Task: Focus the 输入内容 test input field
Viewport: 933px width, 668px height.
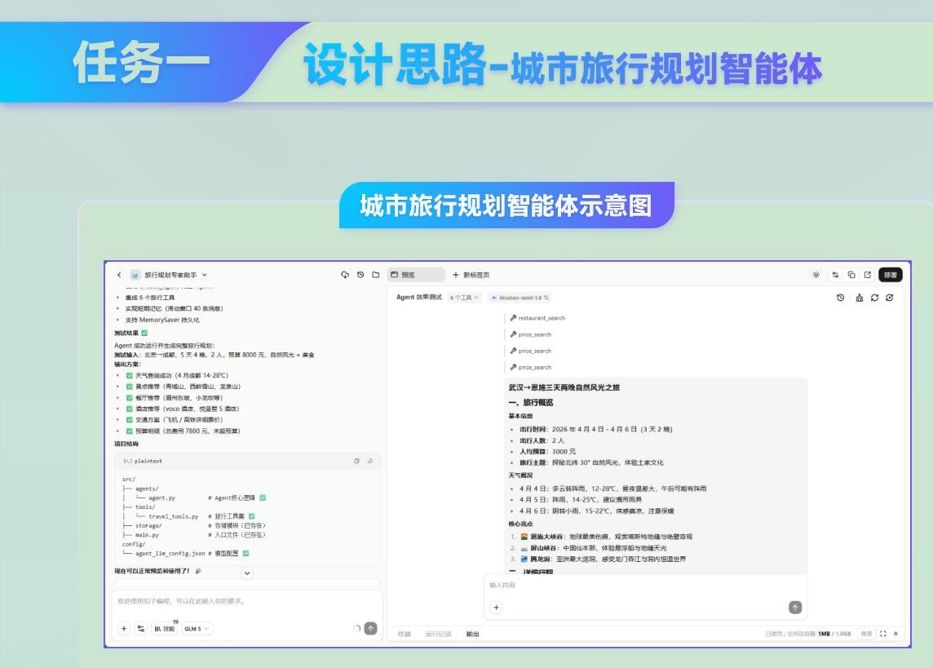Action: 646,586
